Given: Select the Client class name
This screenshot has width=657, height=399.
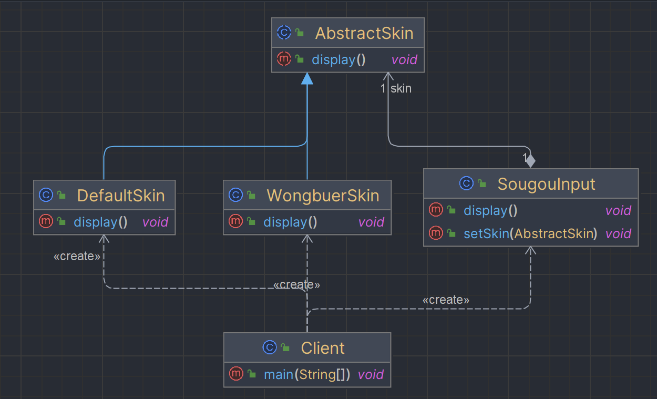Looking at the screenshot, I should pos(323,347).
